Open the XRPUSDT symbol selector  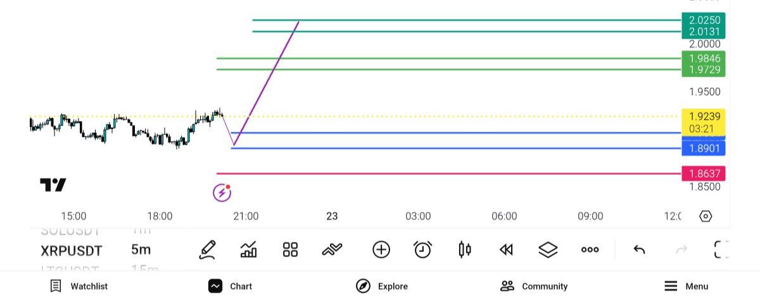pyautogui.click(x=72, y=250)
